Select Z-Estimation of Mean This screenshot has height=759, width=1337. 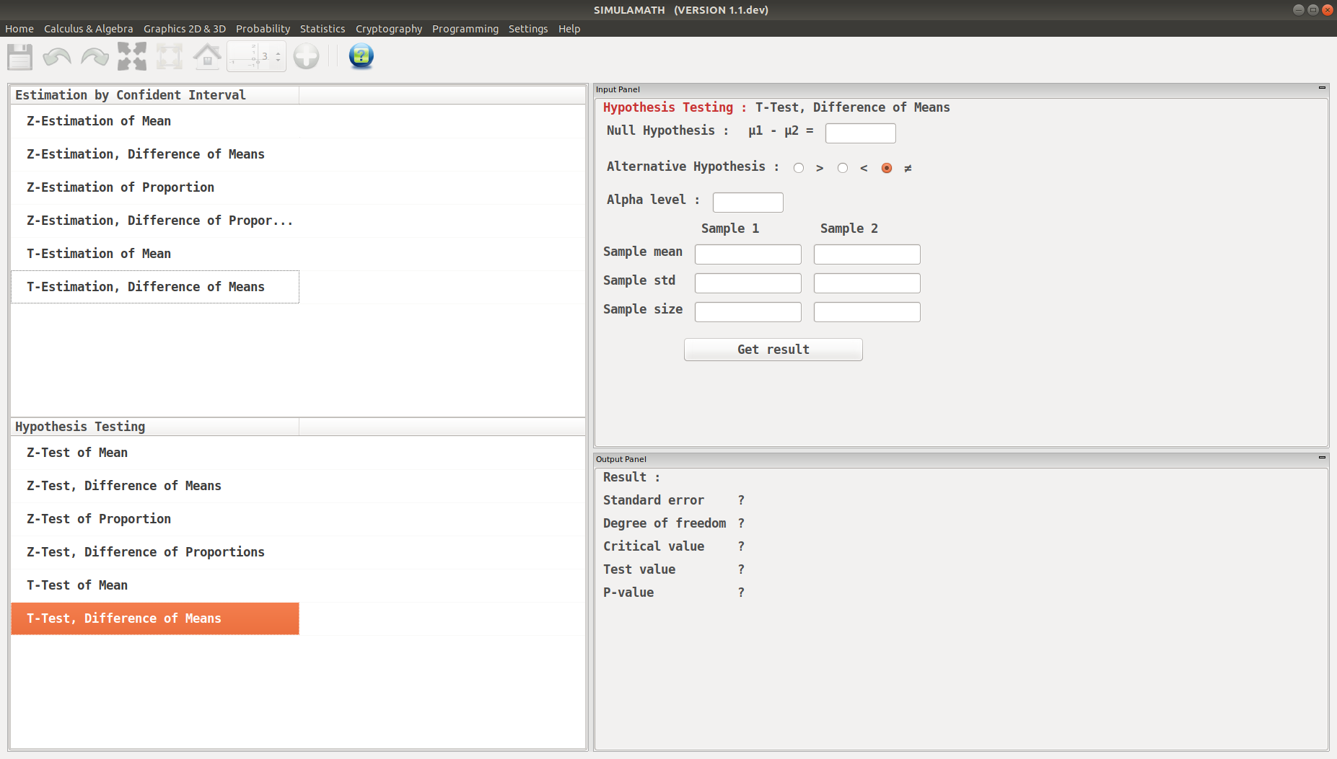pos(155,121)
